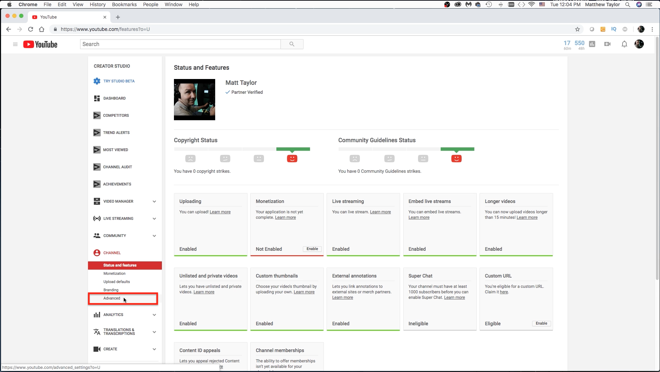660x372 pixels.
Task: Expand the Create section chevron
Action: click(154, 349)
